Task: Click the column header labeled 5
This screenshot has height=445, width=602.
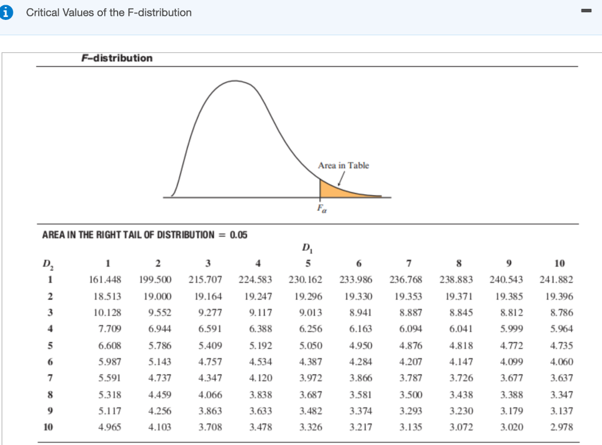Action: click(308, 263)
